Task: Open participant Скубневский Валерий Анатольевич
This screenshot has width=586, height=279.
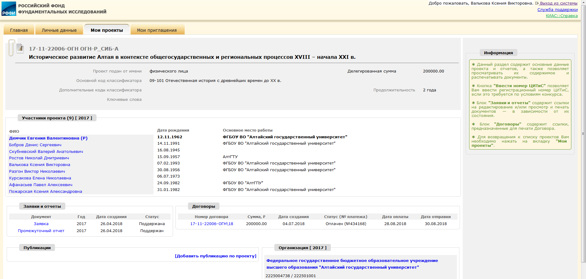Action: tap(46, 151)
